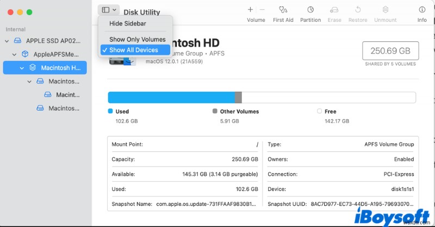Click the Capacity 250.69 GB table value

coord(245,159)
